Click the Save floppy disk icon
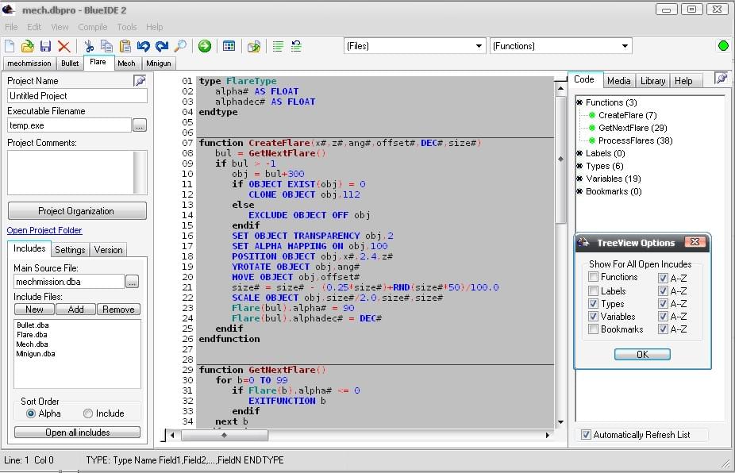 click(45, 46)
